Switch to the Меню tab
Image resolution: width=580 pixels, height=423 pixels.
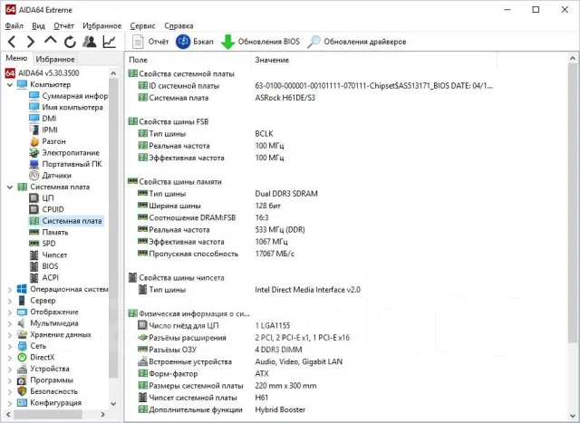16,58
